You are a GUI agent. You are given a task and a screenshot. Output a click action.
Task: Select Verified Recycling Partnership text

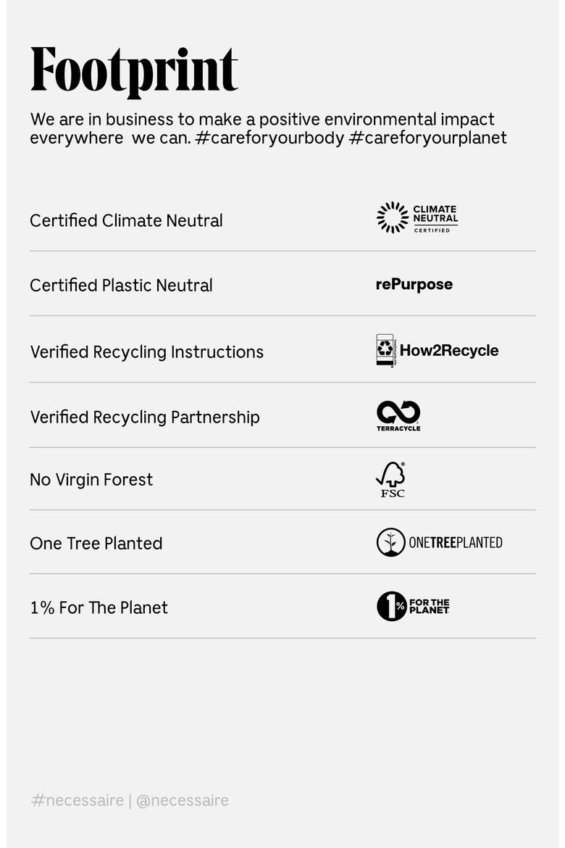pos(145,417)
